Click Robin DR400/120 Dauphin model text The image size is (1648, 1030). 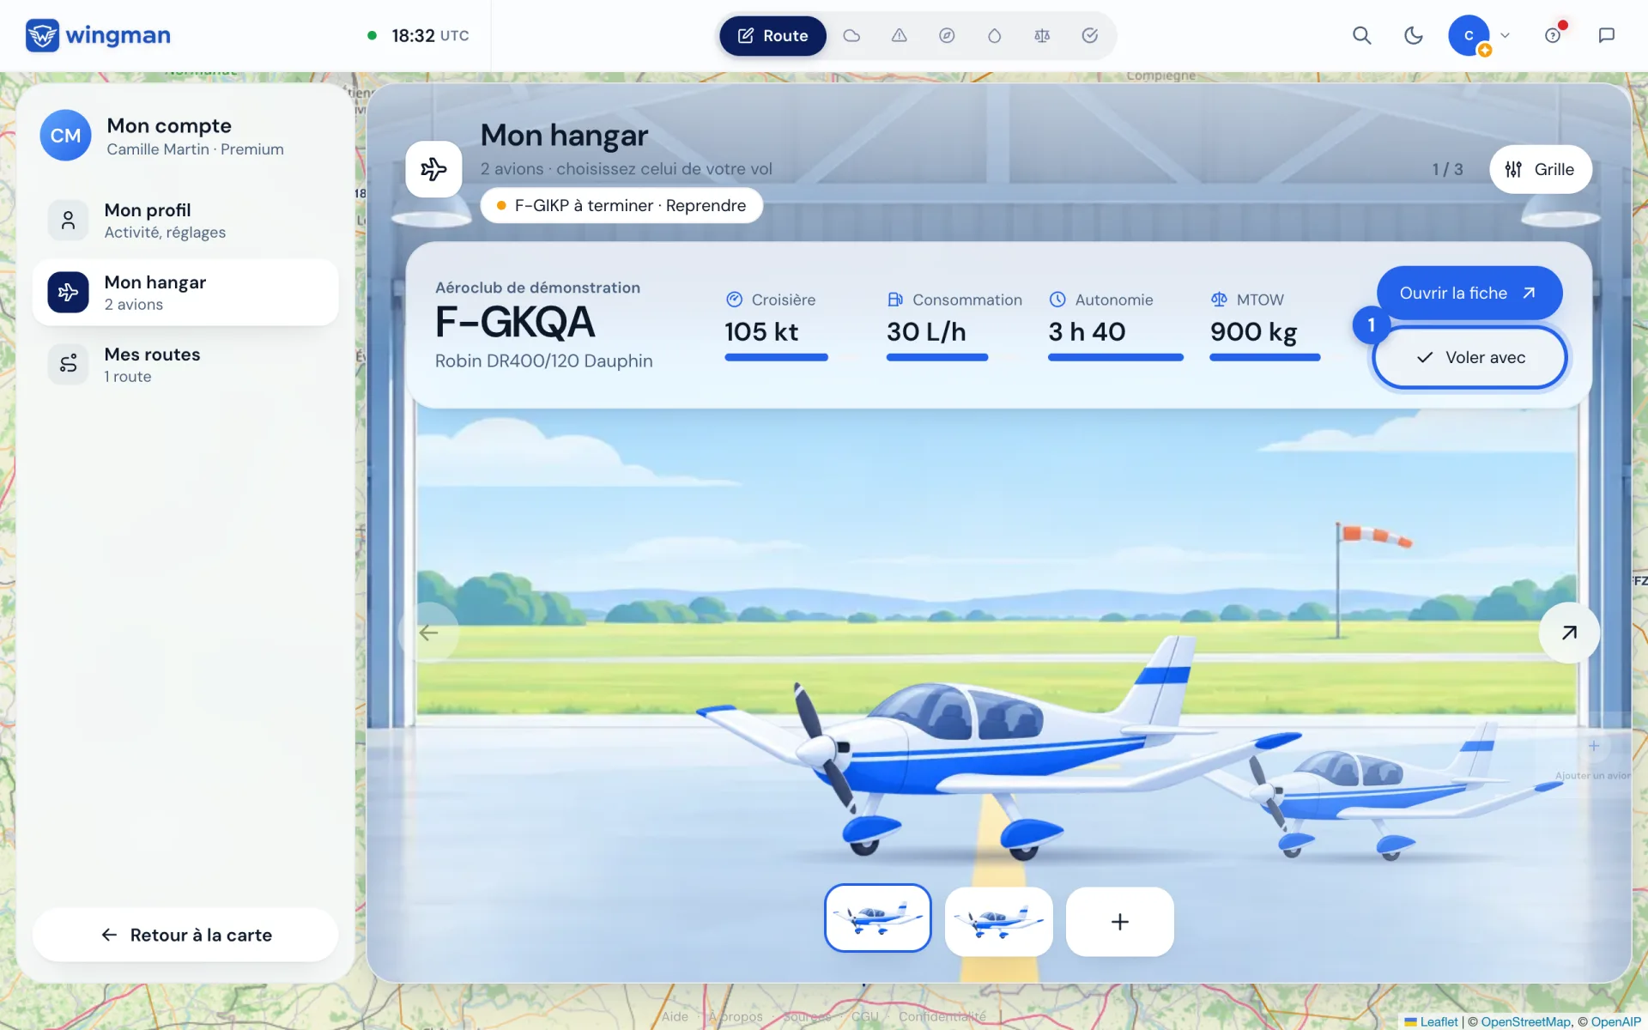[x=543, y=361]
